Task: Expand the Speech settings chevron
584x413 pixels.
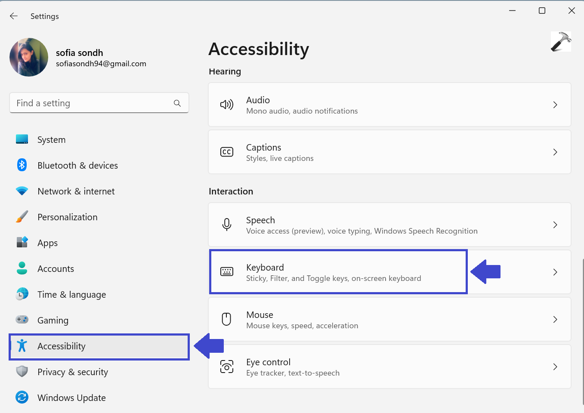Action: click(555, 225)
